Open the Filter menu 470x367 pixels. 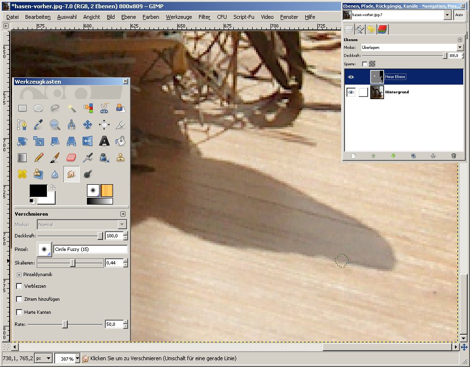coord(204,17)
